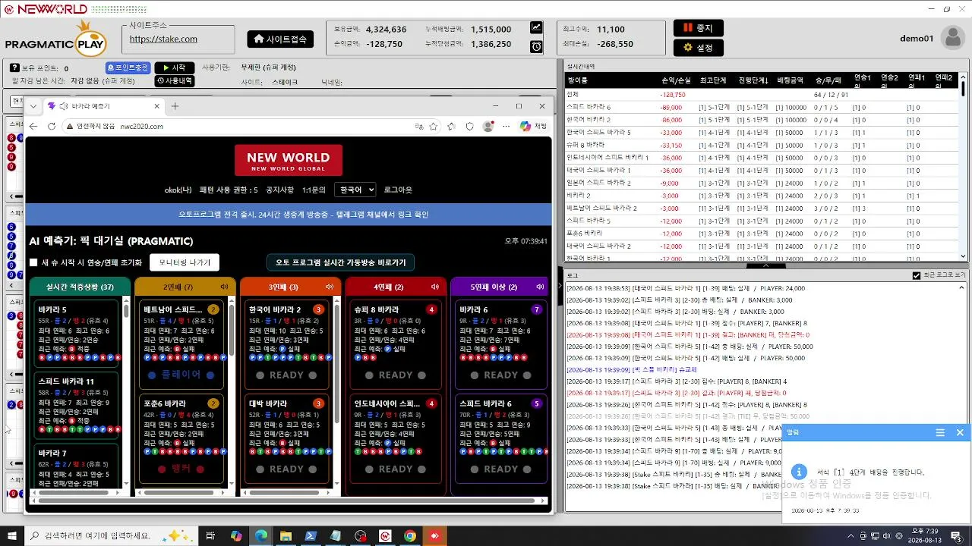Select the 스피드 바카라 6 row in 실시간내역
972x546 pixels.
pos(761,108)
